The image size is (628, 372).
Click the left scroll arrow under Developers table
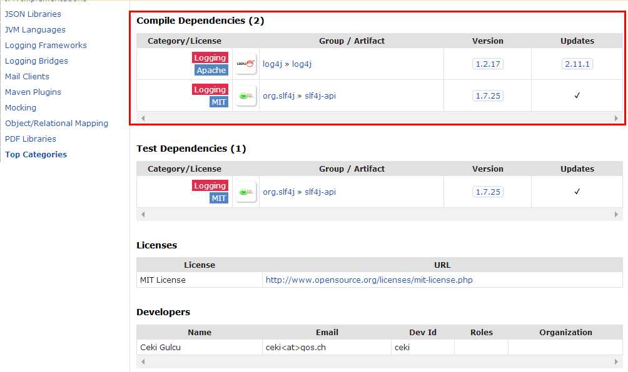click(x=143, y=361)
